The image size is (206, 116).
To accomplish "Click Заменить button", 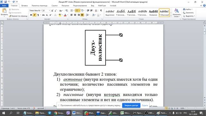I will pos(188,13).
